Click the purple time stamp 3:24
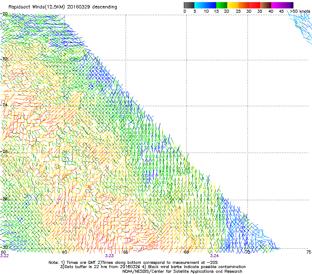This screenshot has width=312, height=274. 215,256
